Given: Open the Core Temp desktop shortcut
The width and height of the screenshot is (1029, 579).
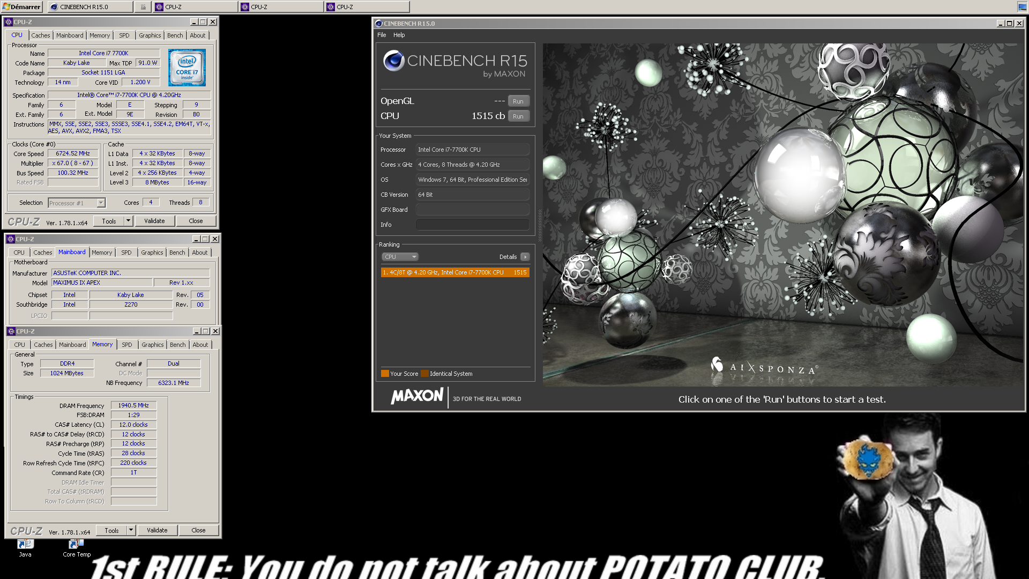Looking at the screenshot, I should pos(77,548).
